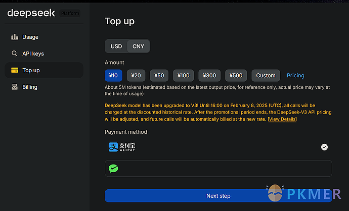Click the deepseek logo

31,13
